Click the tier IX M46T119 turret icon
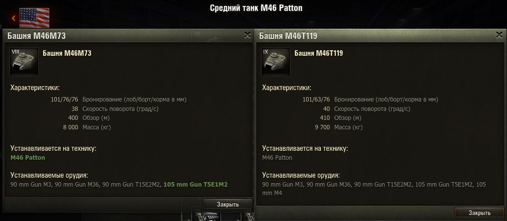Viewport: 507px width, 221px height. [276, 62]
